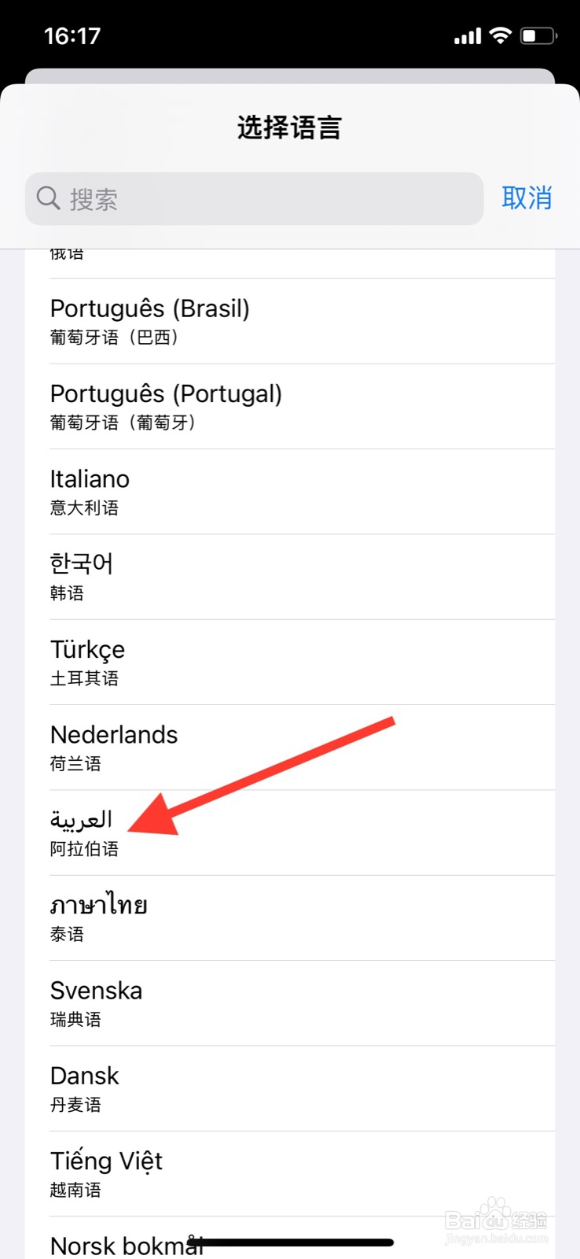The width and height of the screenshot is (580, 1259).
Task: Select Português (Brasil) language
Action: (x=289, y=321)
